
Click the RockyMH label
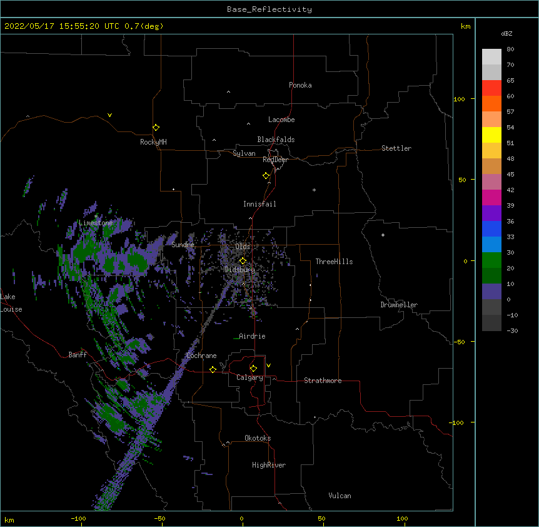pos(153,142)
